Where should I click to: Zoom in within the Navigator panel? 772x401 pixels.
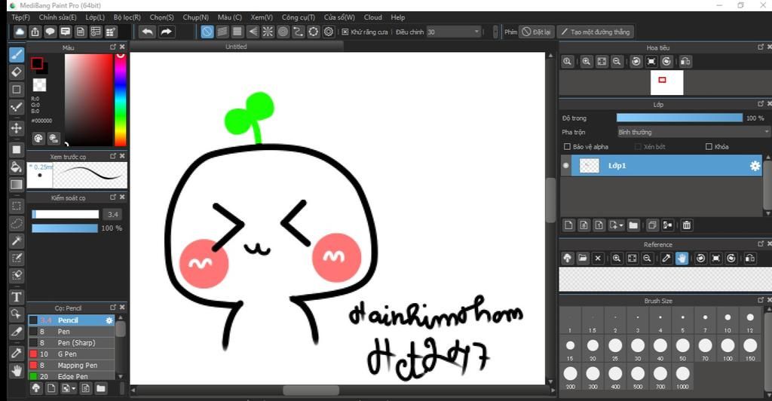coord(586,62)
